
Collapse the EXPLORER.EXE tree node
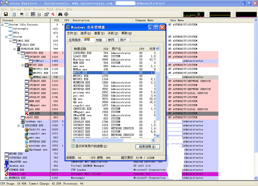18,126
